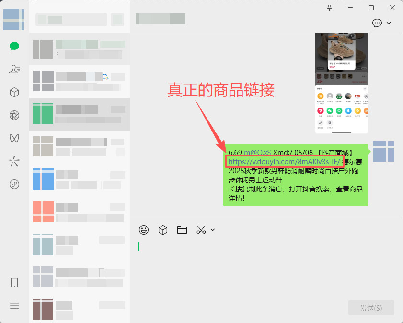403x323 pixels.
Task: Select the chat with green avatar
Action: coord(80,114)
